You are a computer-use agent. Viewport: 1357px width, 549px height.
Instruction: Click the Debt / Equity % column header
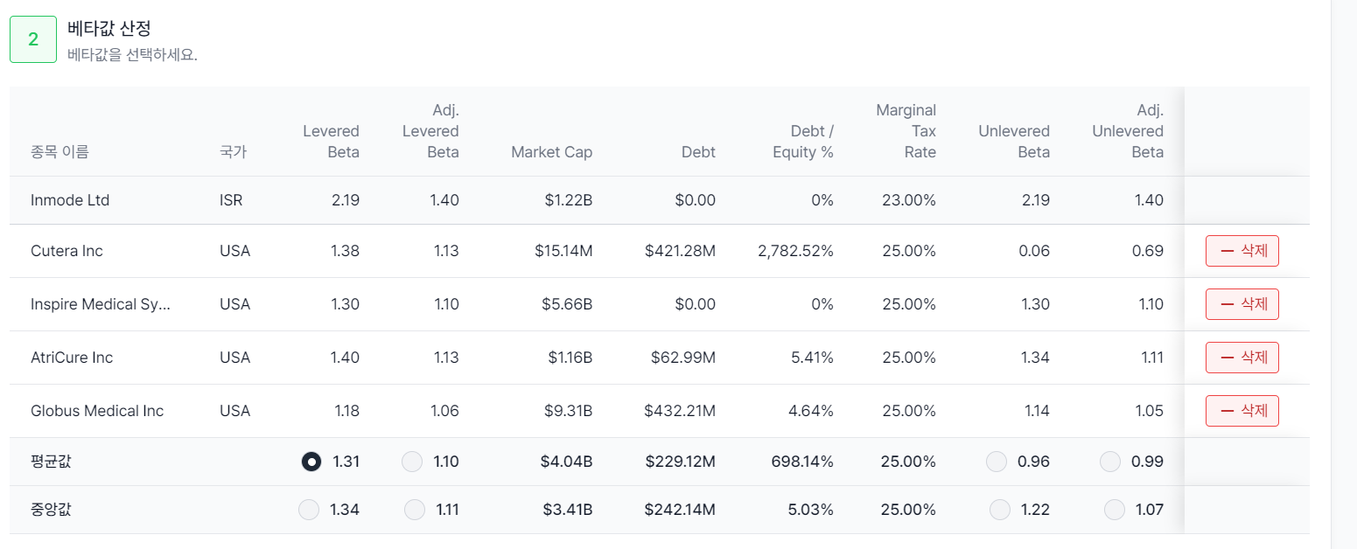802,142
